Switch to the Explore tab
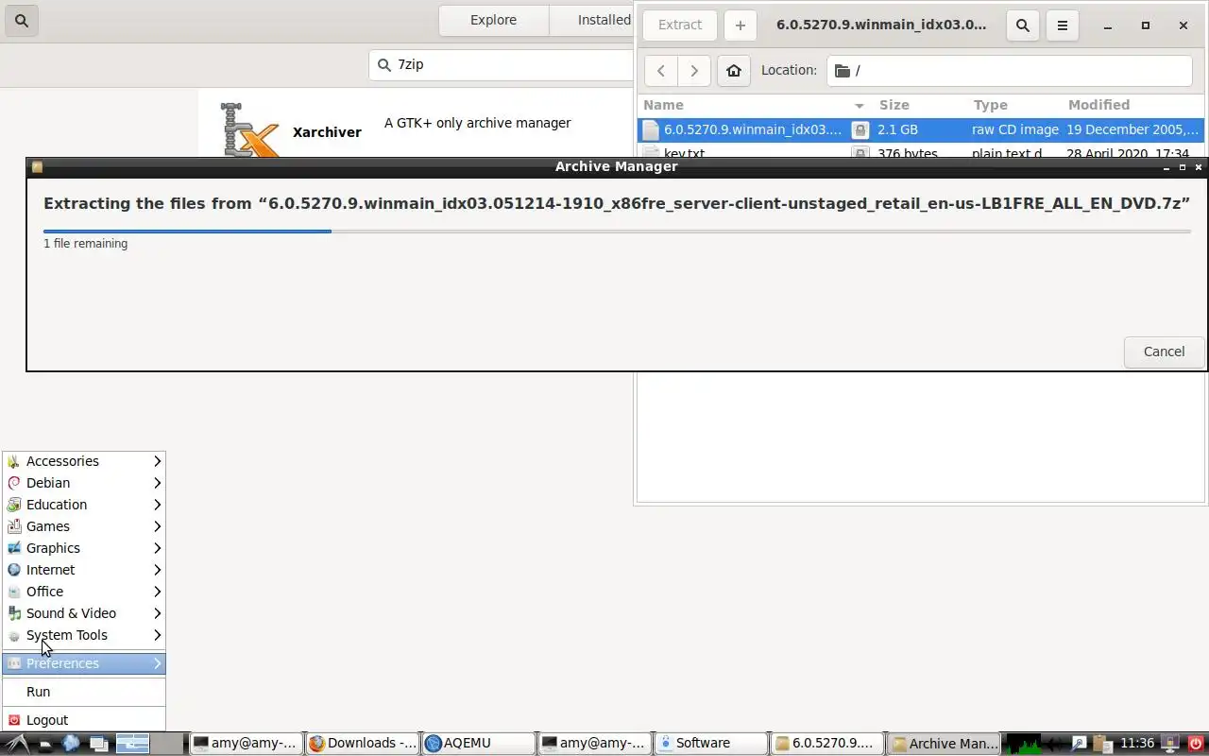Screen dimensions: 1209x756 pyautogui.click(x=493, y=20)
